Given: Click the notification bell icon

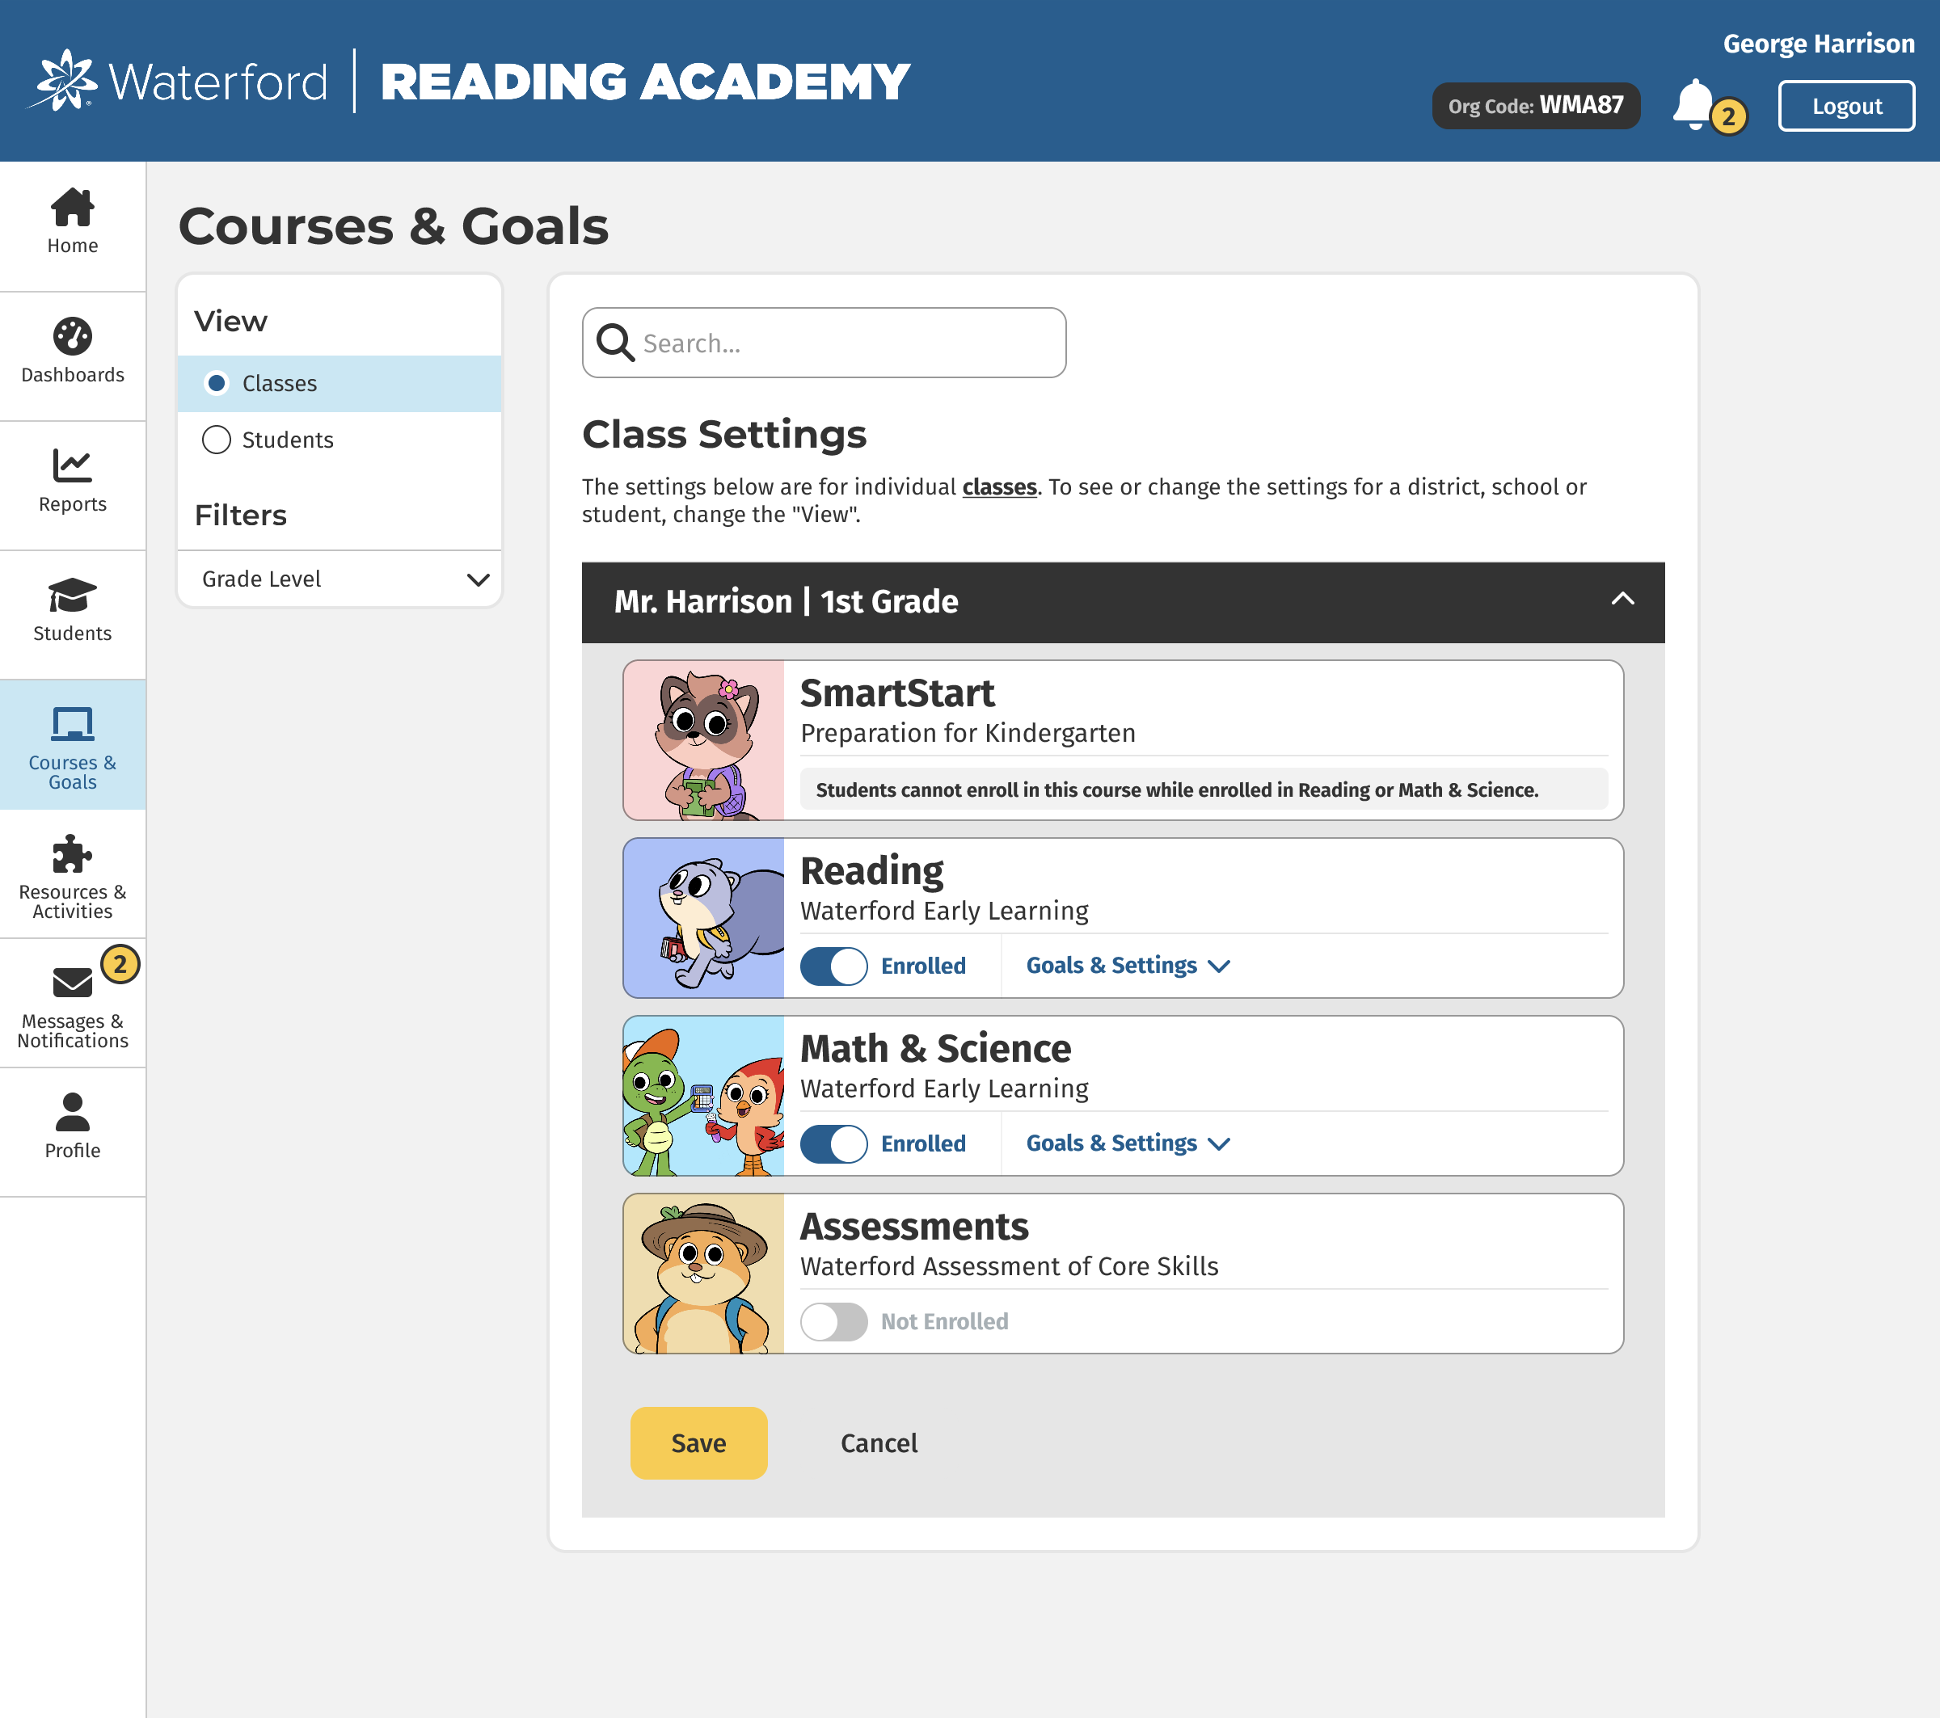Looking at the screenshot, I should (x=1693, y=104).
